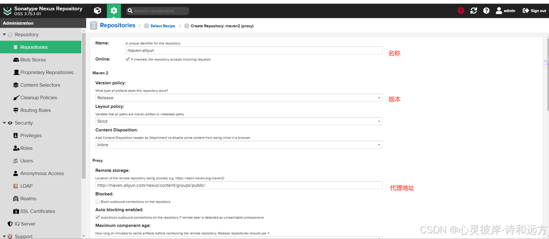The height and width of the screenshot is (239, 549).
Task: Open Content Selectors in the sidebar
Action: click(x=41, y=85)
